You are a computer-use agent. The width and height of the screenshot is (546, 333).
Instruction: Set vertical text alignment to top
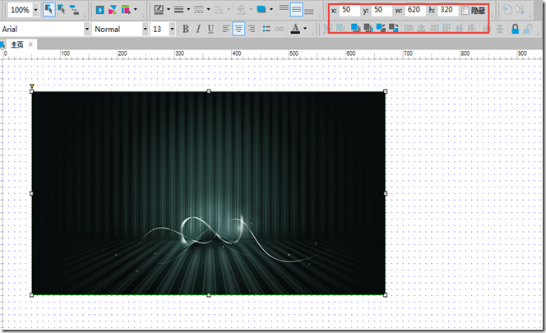tap(284, 8)
